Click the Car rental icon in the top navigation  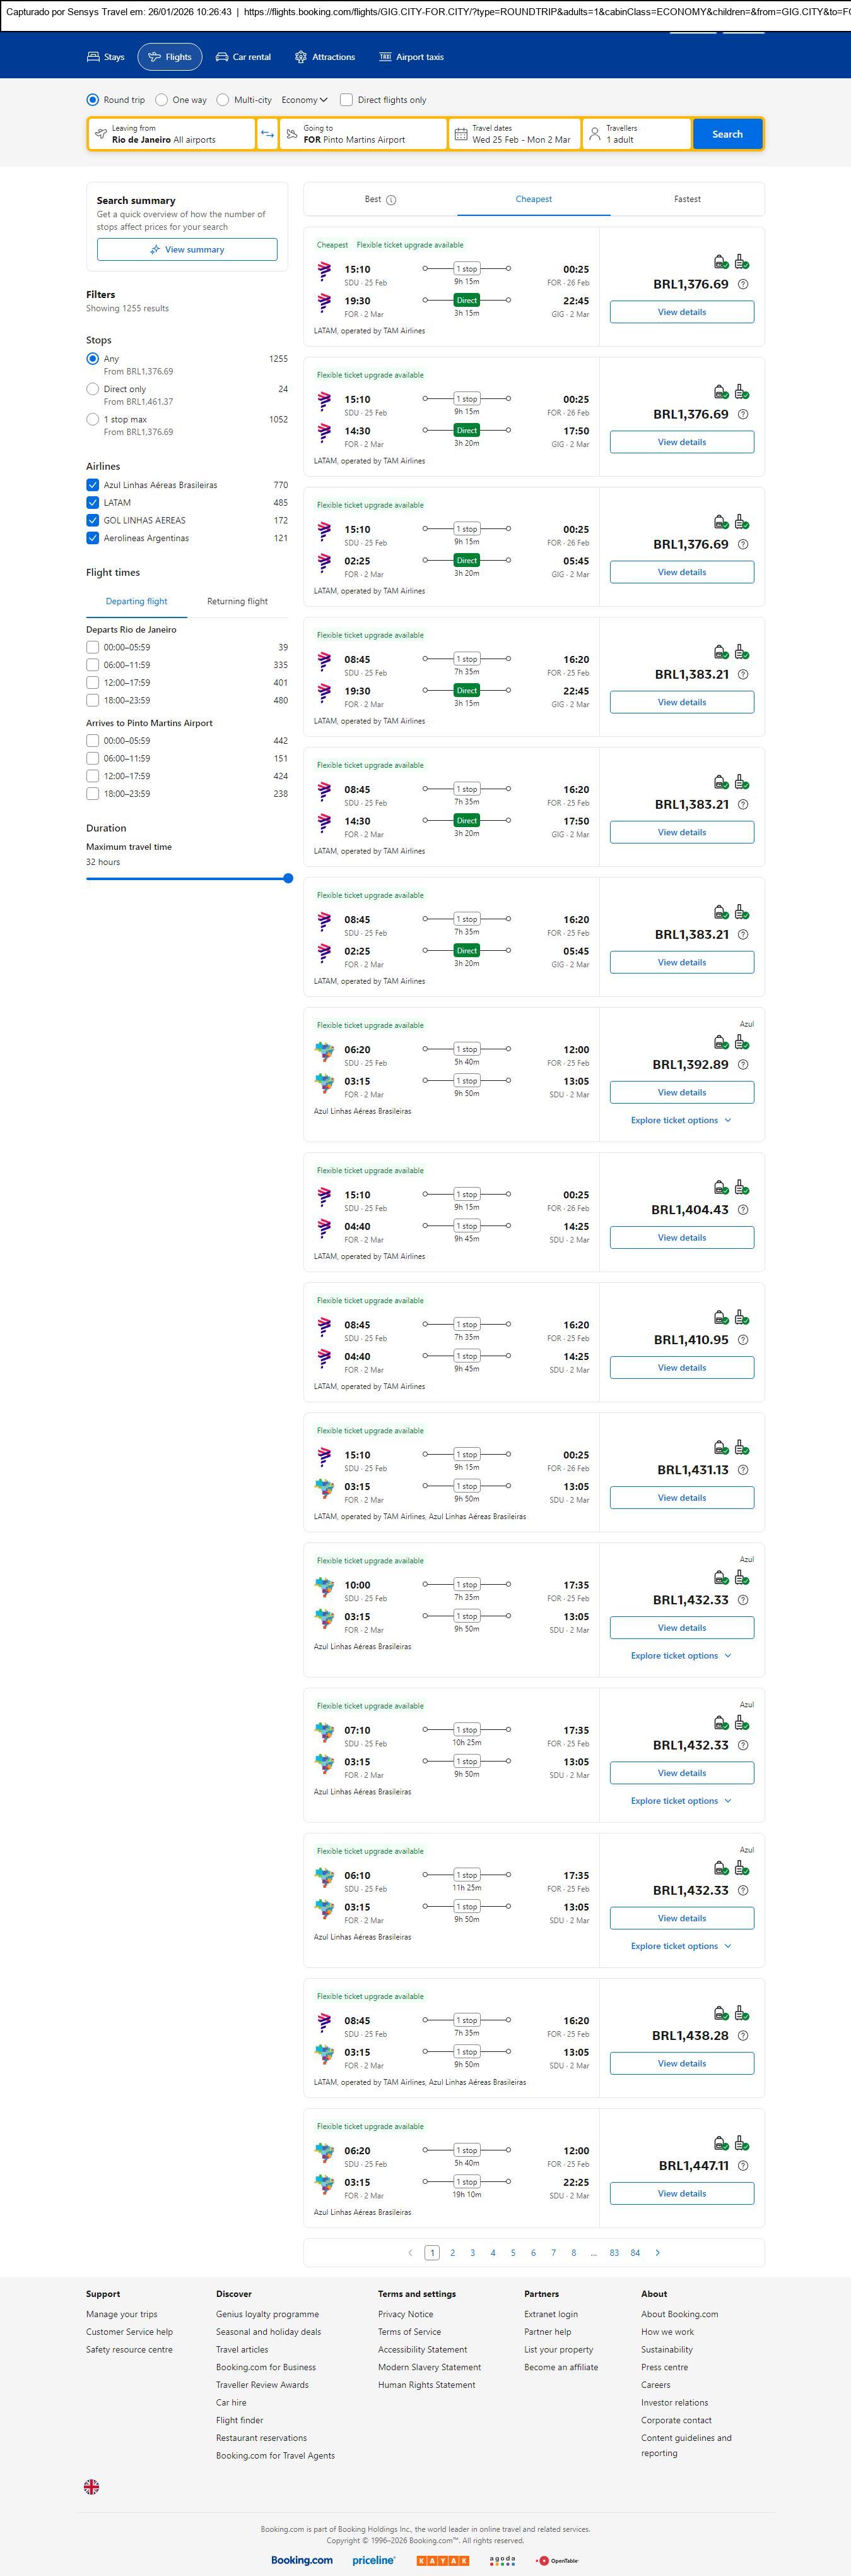point(222,57)
